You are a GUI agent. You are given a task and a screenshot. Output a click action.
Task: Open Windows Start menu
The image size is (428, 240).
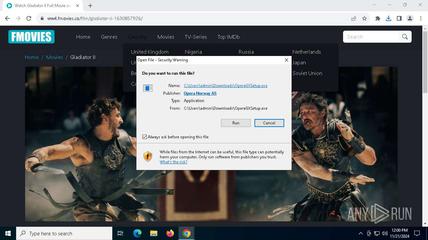(x=8, y=233)
